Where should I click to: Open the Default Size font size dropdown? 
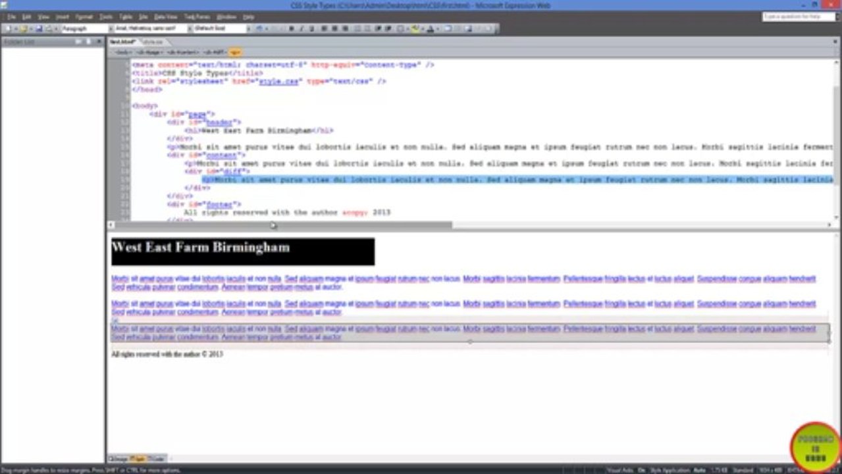point(222,29)
